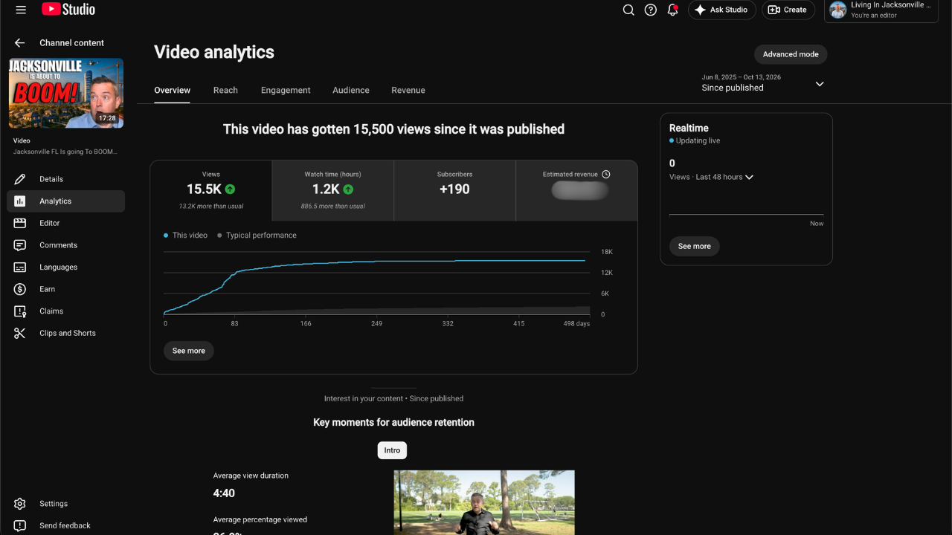Open the Living In Jacksonville account switcher

click(x=881, y=10)
